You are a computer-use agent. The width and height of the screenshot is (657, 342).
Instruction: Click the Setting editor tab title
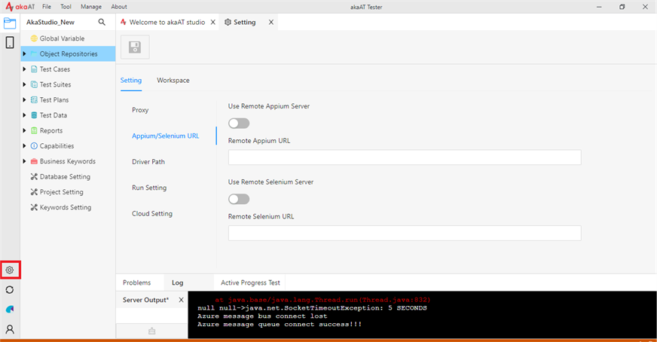tap(244, 22)
